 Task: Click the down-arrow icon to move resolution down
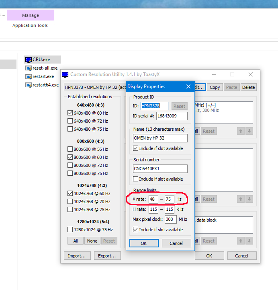pyautogui.click(x=249, y=131)
